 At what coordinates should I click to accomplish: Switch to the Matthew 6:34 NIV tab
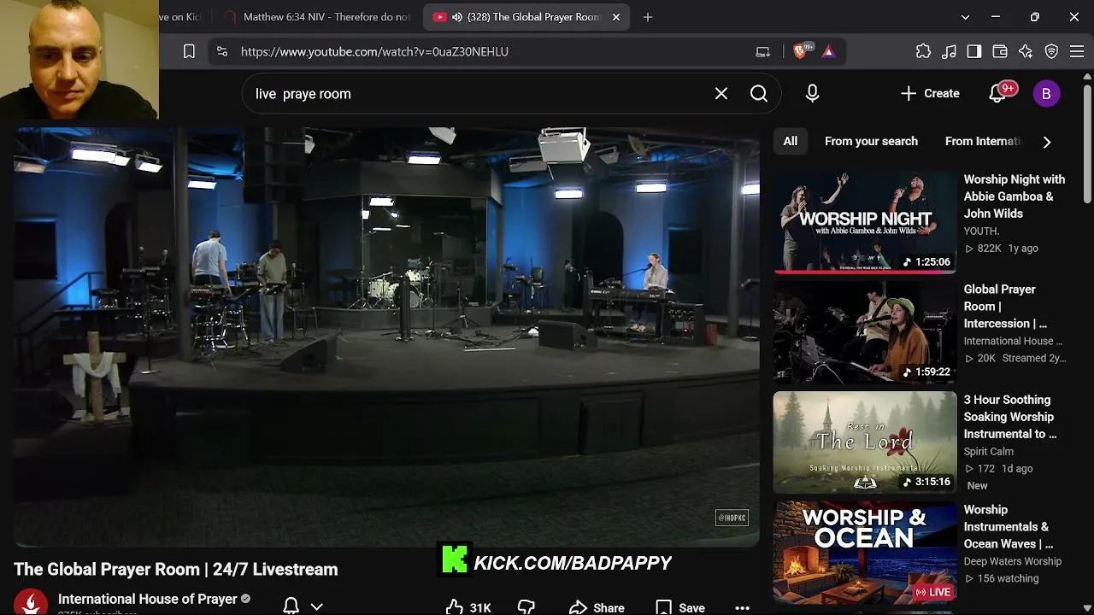click(x=316, y=17)
